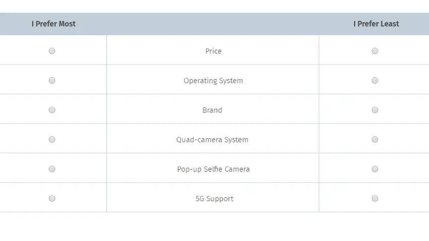Click the 5G Support label
The width and height of the screenshot is (429, 241).
click(x=214, y=199)
